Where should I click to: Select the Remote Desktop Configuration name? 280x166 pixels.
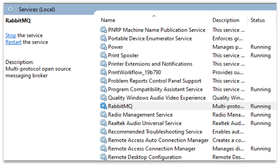click(x=145, y=157)
